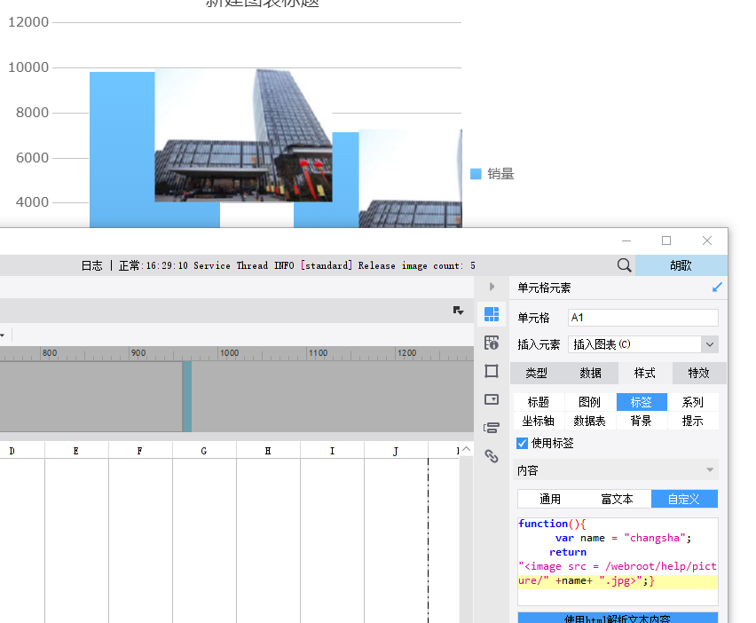Open the cell attributes panel icon

pyautogui.click(x=492, y=343)
